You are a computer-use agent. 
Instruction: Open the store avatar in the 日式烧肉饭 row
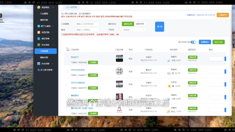[x=120, y=84]
